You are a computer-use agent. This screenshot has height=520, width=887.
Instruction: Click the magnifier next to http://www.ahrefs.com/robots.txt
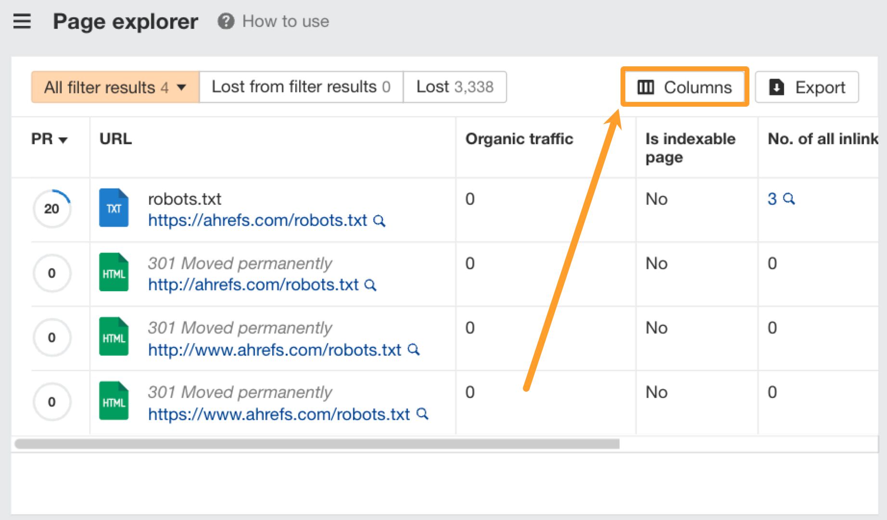(413, 350)
